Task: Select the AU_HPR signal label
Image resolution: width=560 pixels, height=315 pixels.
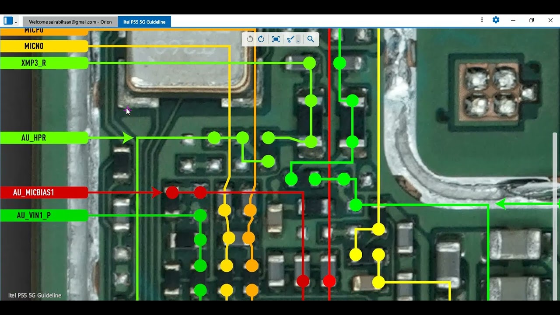Action: 44,138
